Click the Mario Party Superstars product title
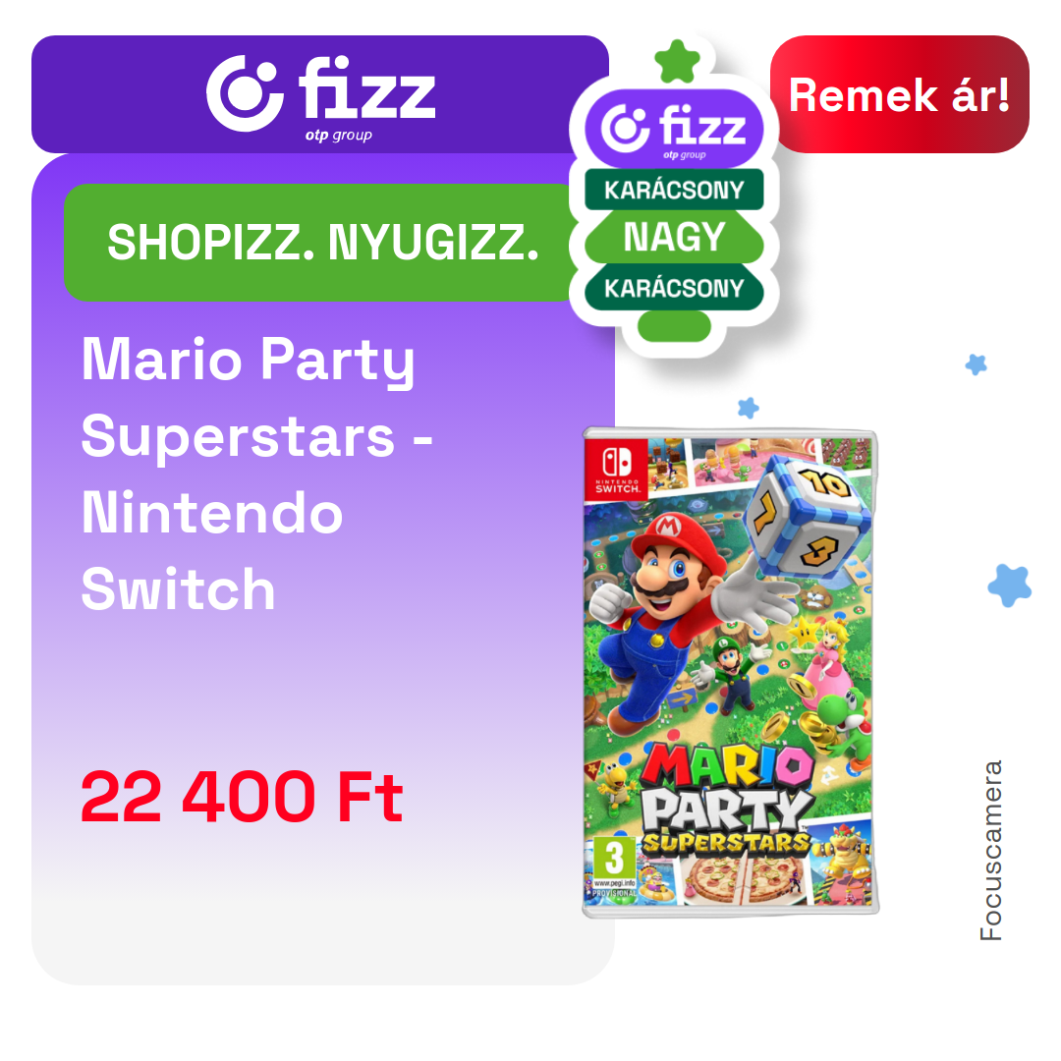Viewport: 1061px width, 1061px height. pos(257,475)
